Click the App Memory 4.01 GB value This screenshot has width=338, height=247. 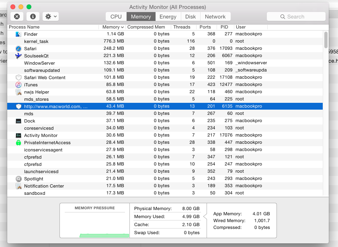coord(261,214)
